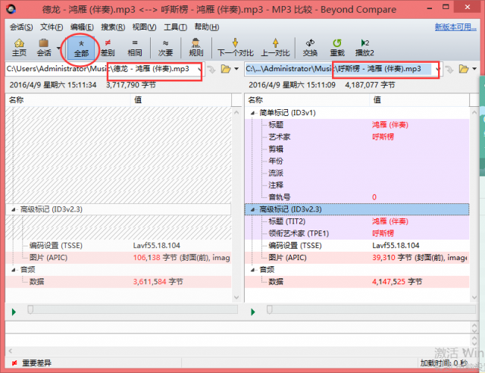Go to Next Difference (下一个对比)
The width and height of the screenshot is (485, 373).
tap(235, 48)
